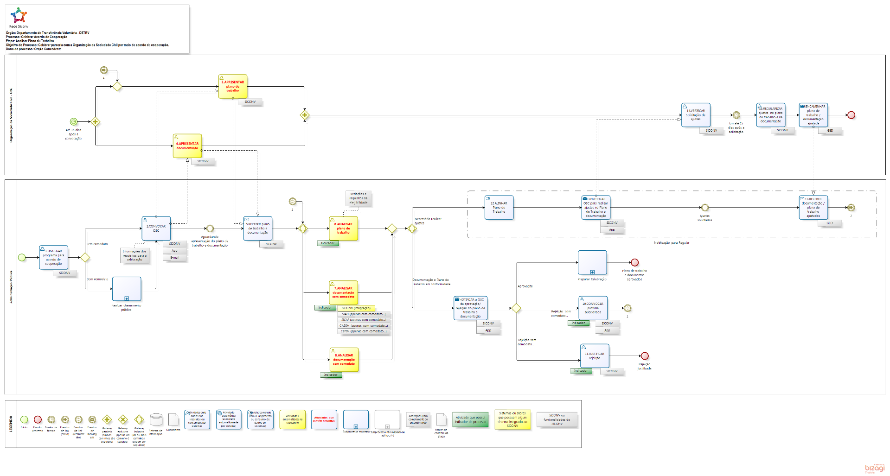The width and height of the screenshot is (890, 476).
Task: Click the SICONV (Integração) tag
Action: [356, 308]
